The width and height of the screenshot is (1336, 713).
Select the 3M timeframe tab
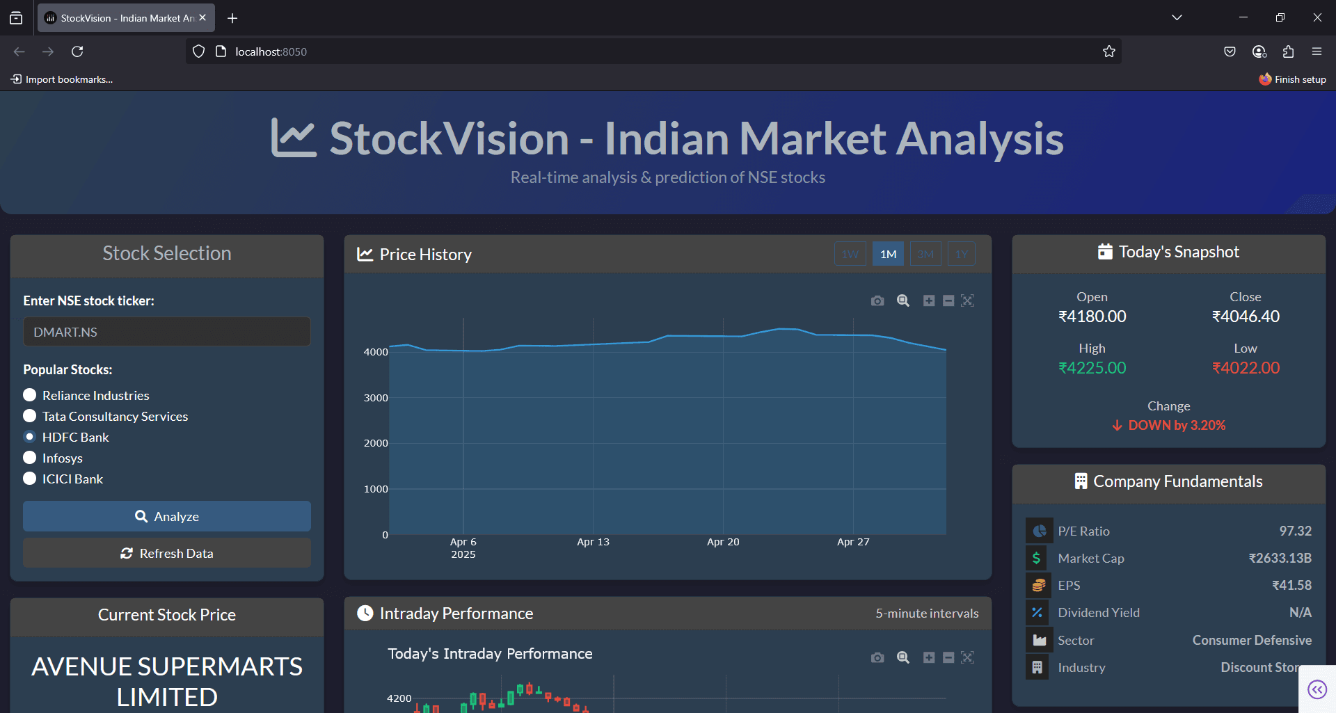pyautogui.click(x=925, y=253)
